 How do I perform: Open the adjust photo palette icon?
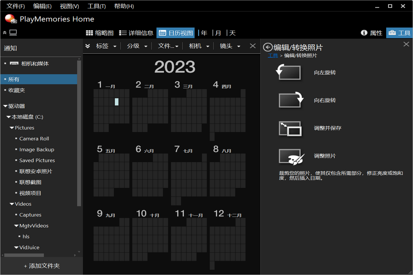coord(291,156)
